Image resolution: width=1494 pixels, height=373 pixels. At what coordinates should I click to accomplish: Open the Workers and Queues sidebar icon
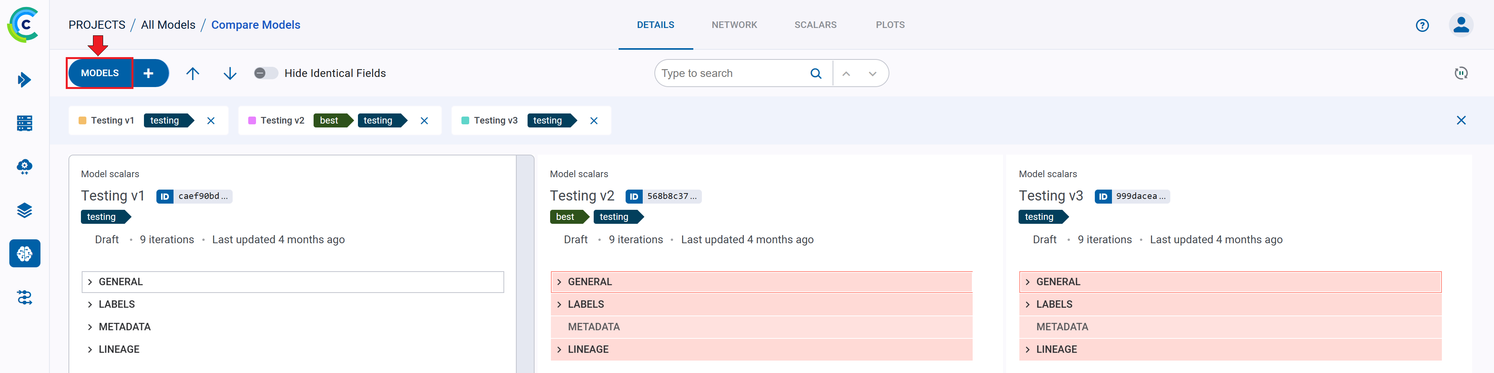[x=25, y=297]
